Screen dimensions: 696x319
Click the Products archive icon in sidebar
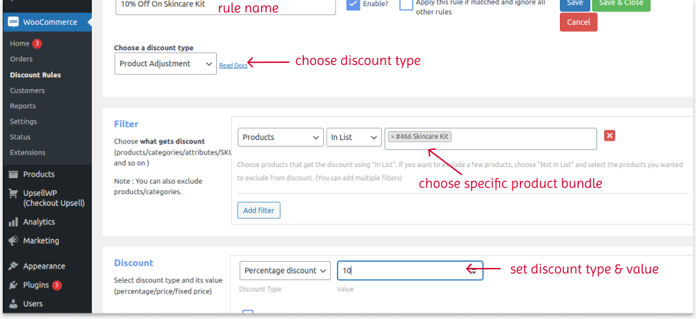click(13, 175)
